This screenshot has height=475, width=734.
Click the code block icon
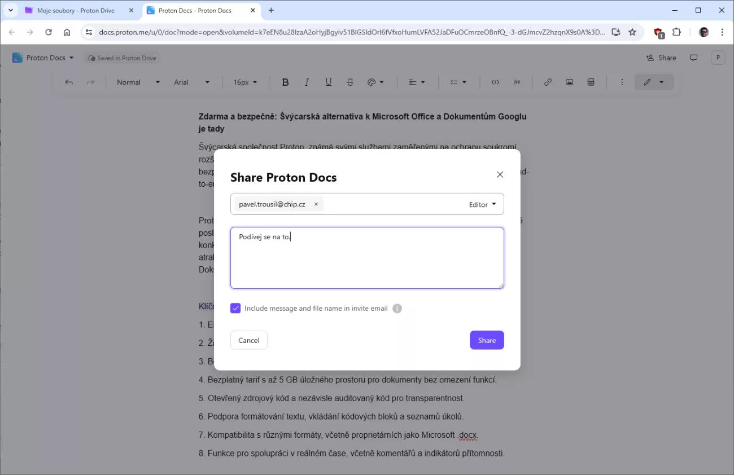pos(495,82)
